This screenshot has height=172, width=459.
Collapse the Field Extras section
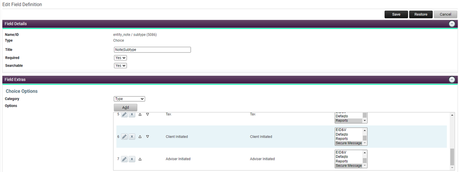452,79
